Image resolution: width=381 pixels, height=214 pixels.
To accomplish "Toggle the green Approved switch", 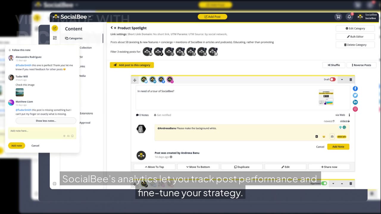I will (x=324, y=183).
